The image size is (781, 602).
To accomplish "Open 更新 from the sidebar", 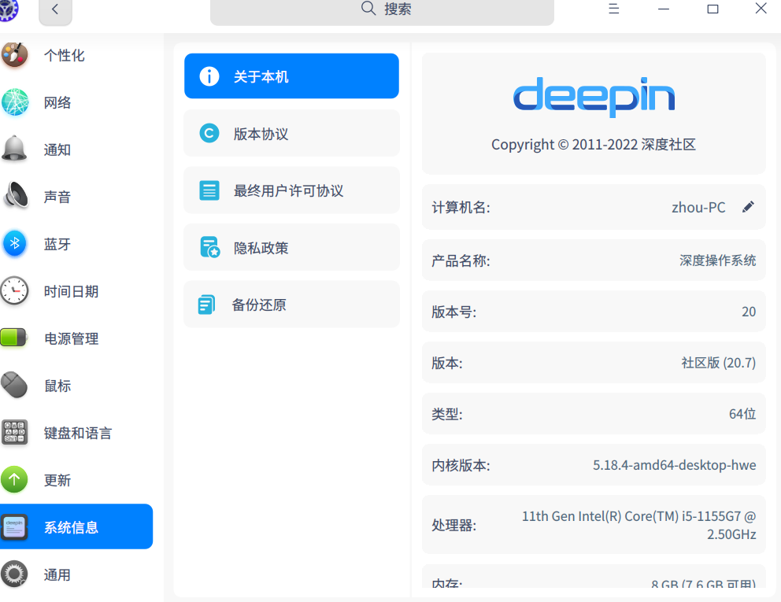I will pyautogui.click(x=57, y=480).
